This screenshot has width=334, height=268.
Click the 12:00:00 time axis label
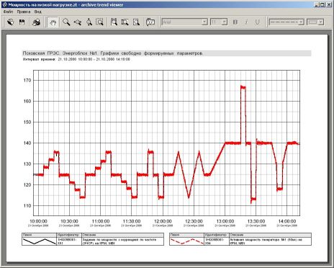point(163,221)
